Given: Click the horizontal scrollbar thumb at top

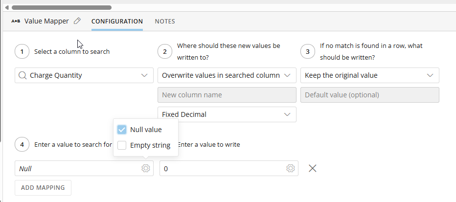Looking at the screenshot, I should (x=62, y=7).
